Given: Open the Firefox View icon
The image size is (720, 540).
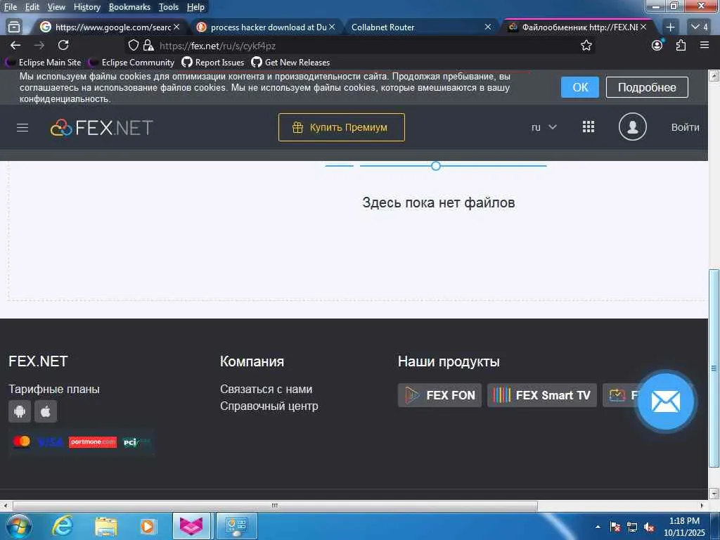Looking at the screenshot, I should click(x=14, y=27).
